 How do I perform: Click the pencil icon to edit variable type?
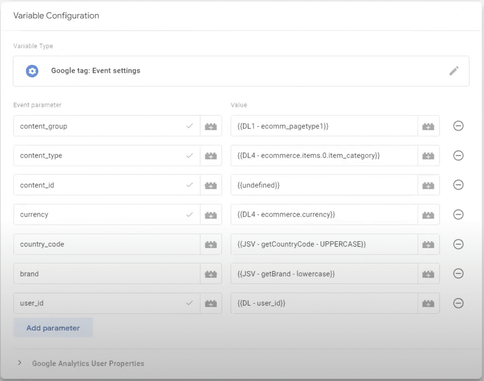pyautogui.click(x=454, y=71)
